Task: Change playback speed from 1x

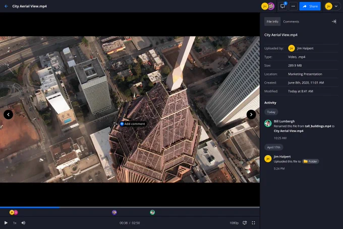Action: point(15,223)
